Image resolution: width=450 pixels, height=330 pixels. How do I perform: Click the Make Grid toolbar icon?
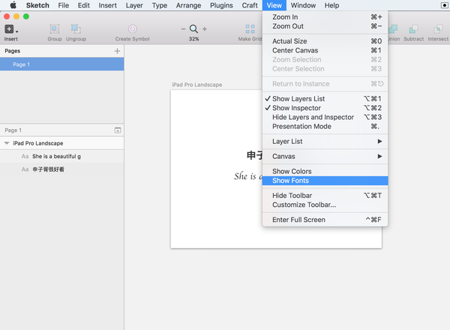(250, 29)
